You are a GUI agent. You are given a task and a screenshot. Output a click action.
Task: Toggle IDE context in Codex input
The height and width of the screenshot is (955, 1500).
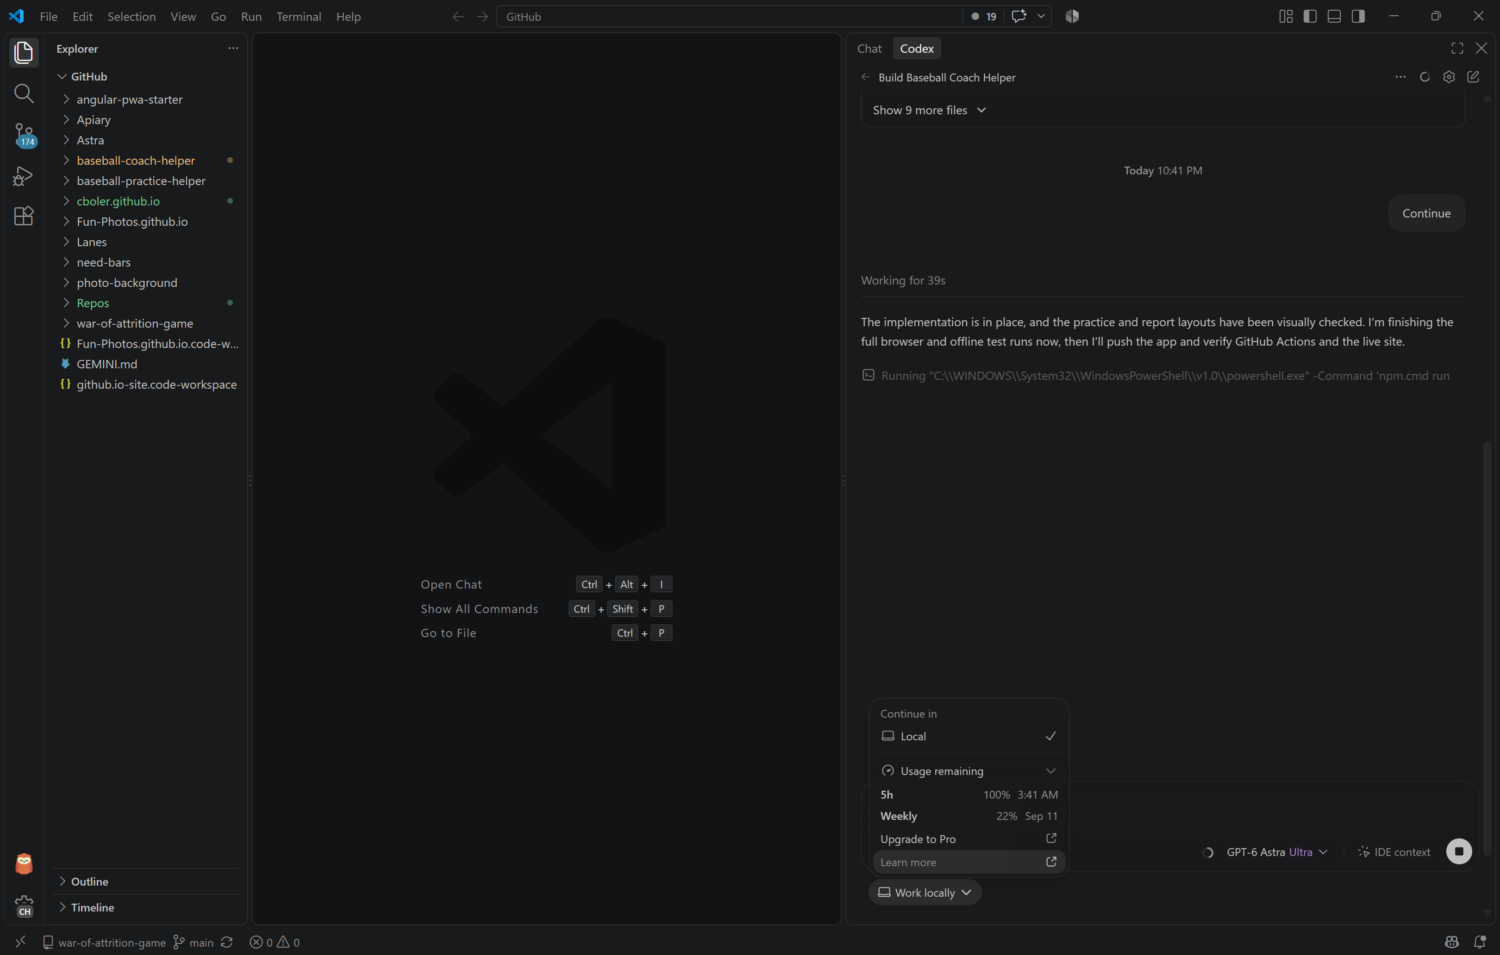pos(1394,852)
